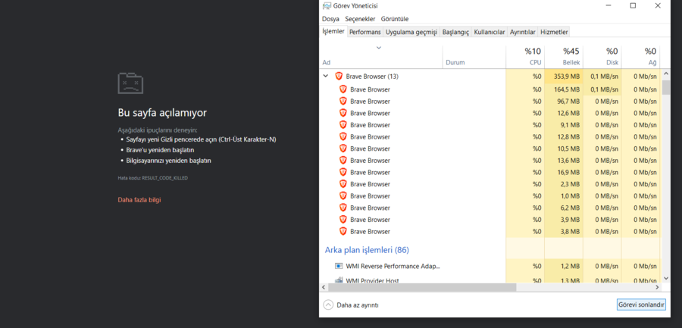This screenshot has width=682, height=328.
Task: Click the 'Bu sayfa açılamıyor' heading
Action: pyautogui.click(x=162, y=113)
